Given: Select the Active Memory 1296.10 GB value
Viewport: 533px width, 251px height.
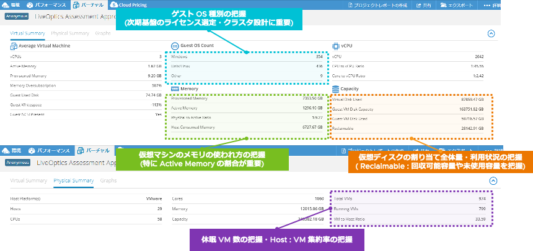Looking at the screenshot, I should (312, 108).
